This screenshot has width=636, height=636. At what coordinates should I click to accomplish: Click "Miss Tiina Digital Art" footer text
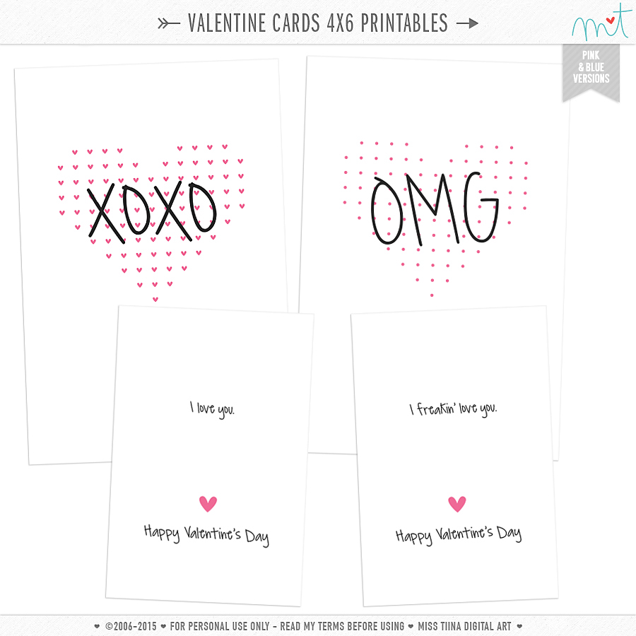pyautogui.click(x=466, y=626)
